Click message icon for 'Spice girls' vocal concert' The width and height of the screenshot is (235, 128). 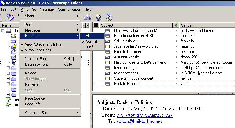[x=108, y=78]
